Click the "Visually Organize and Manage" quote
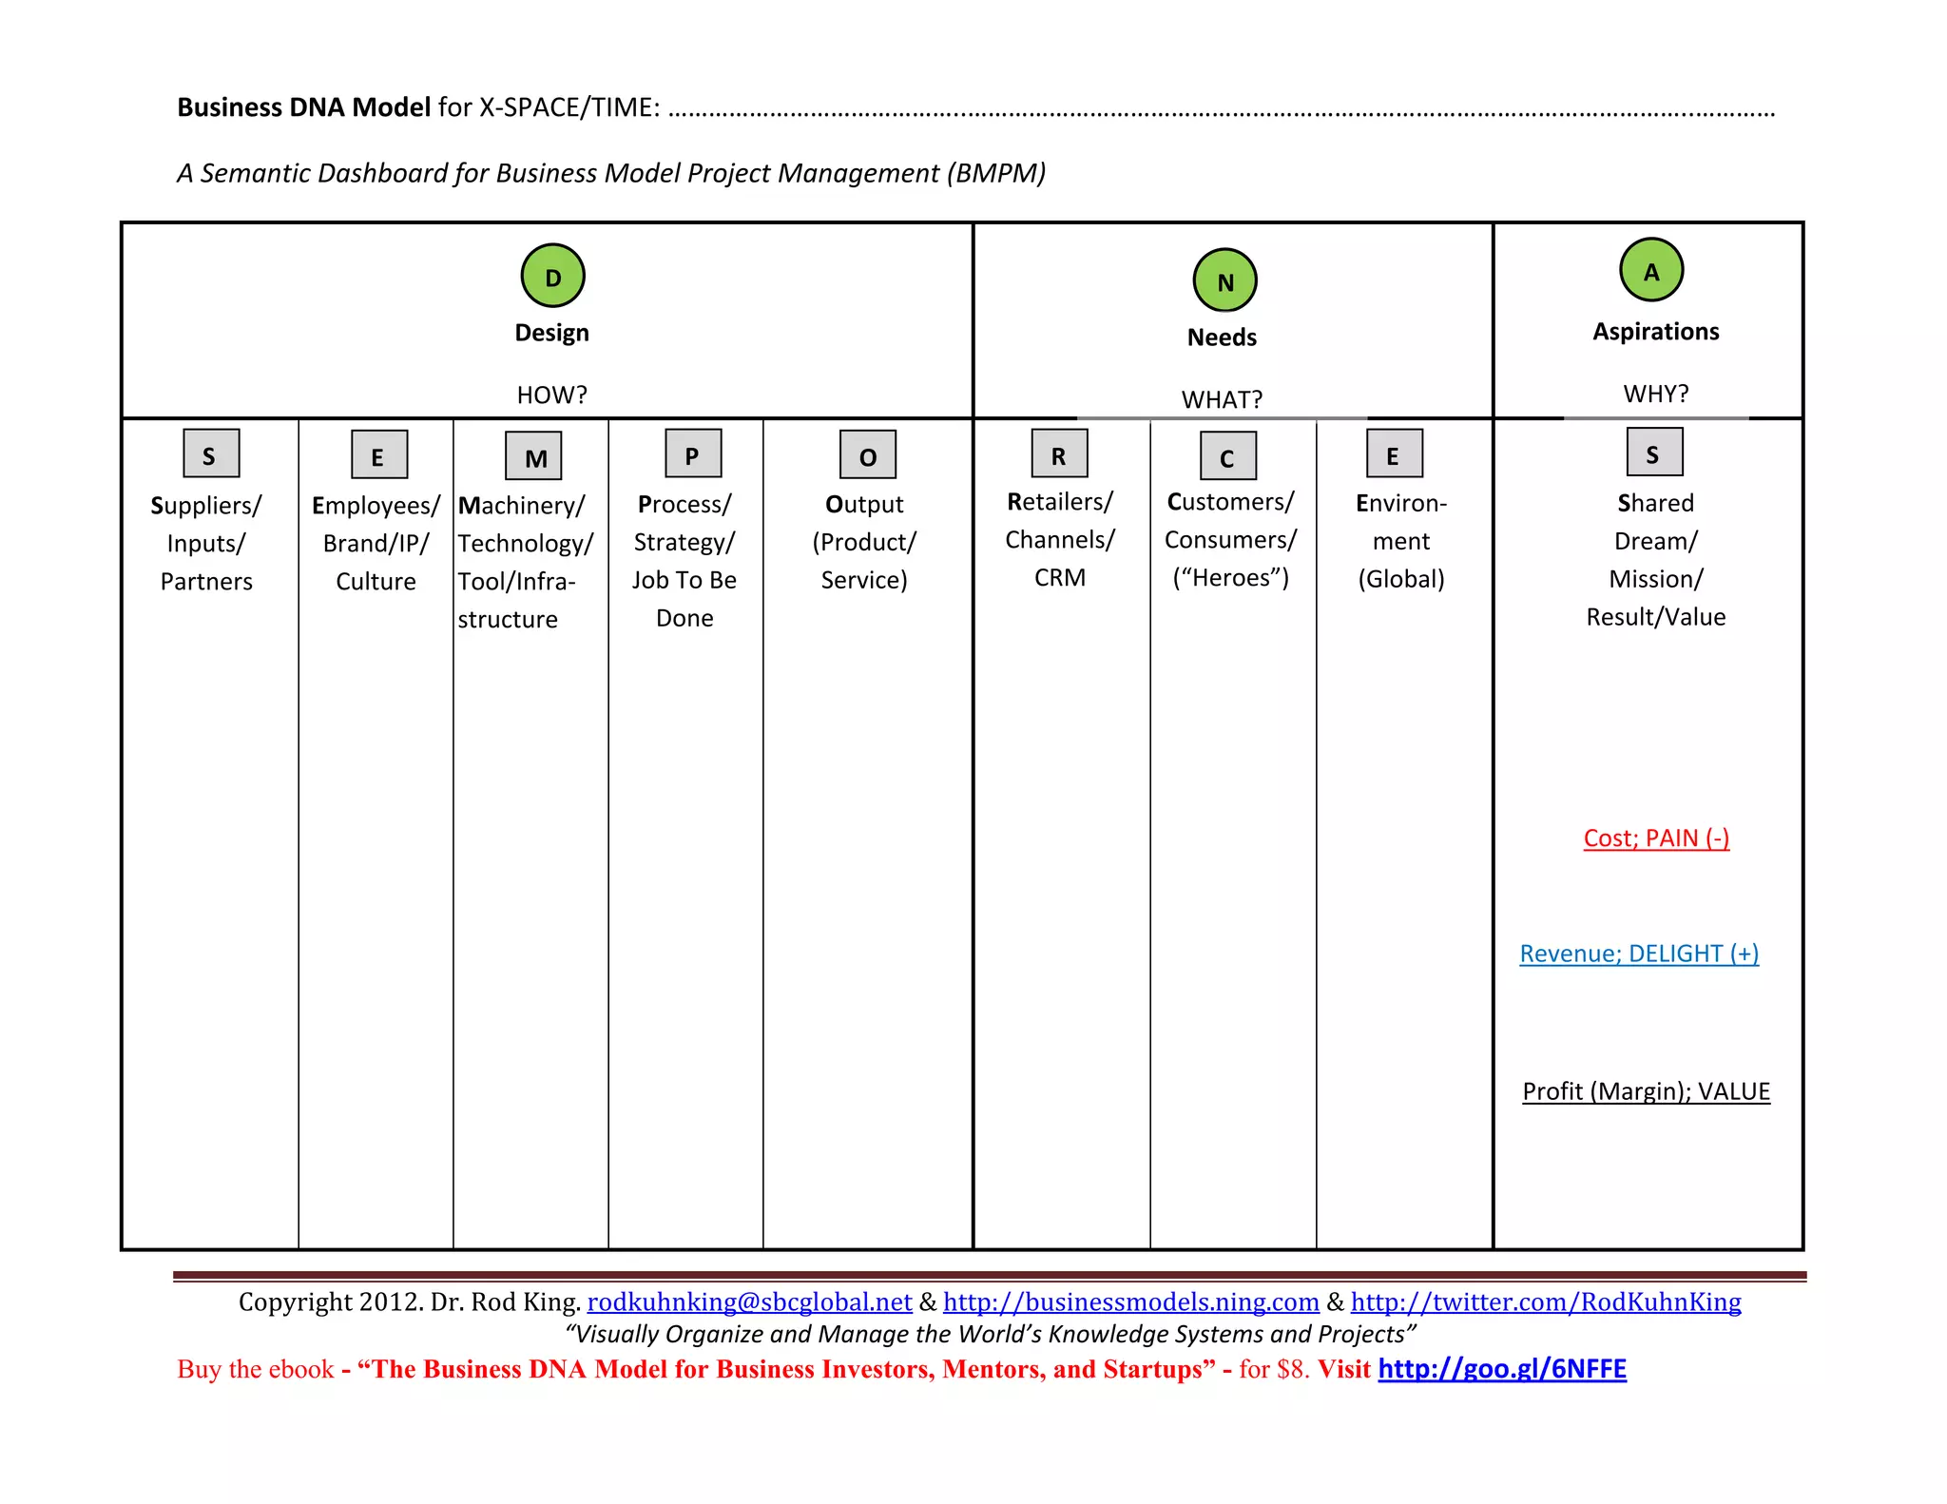The height and width of the screenshot is (1504, 1947). [991, 1334]
